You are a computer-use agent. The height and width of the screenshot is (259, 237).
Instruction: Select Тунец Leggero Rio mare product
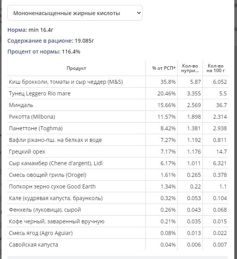coord(118,93)
